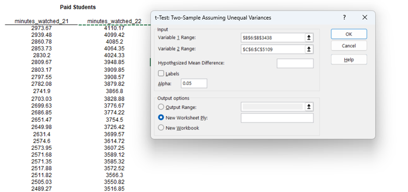Click the Variable 1 Range collapse-dialog icon

point(309,37)
